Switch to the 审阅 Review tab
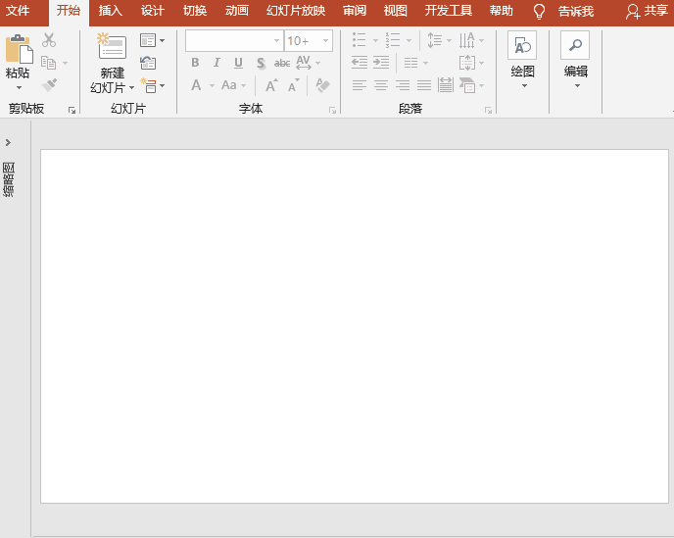This screenshot has width=674, height=538. 355,11
